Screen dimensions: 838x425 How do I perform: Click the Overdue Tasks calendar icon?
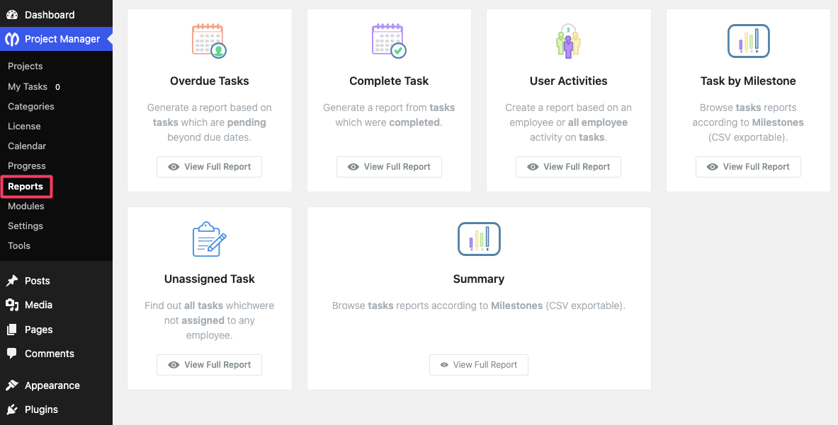[x=209, y=40]
